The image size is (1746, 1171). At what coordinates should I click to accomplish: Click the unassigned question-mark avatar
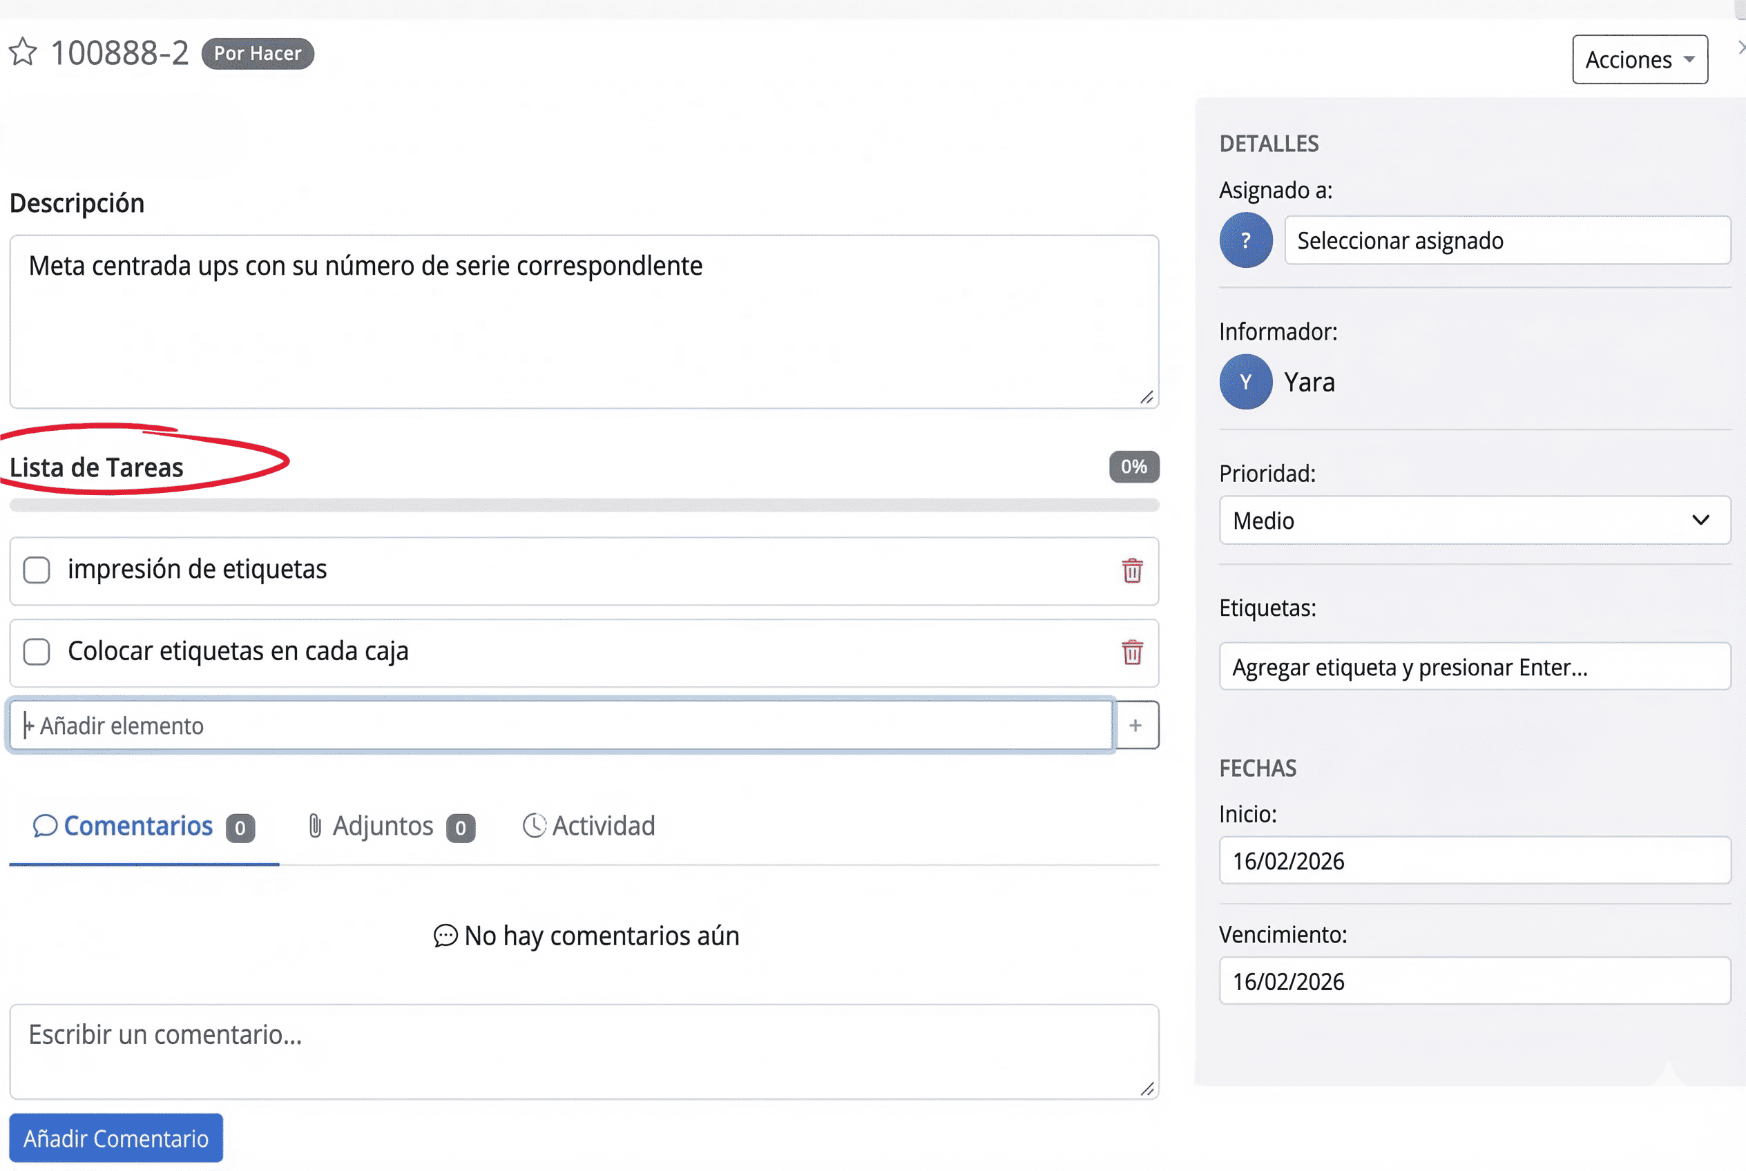(x=1245, y=240)
